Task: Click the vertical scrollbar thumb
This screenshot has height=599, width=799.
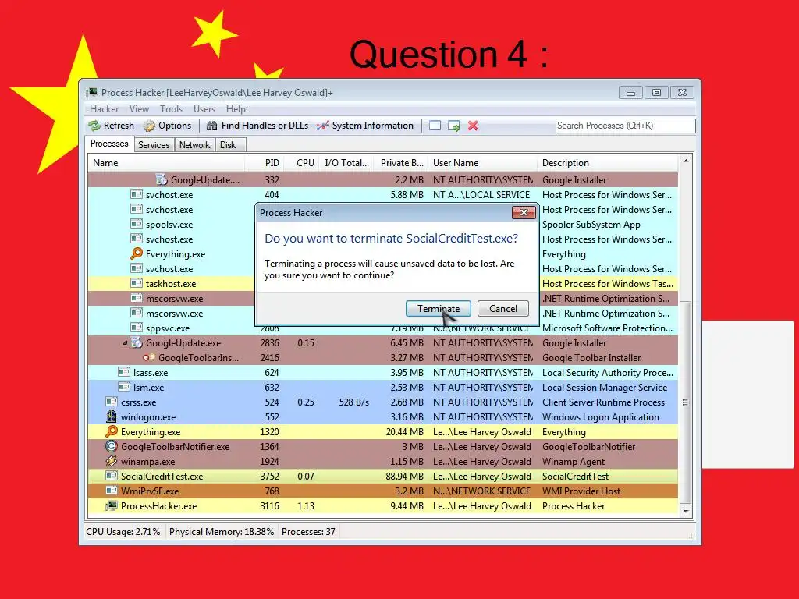Action: click(x=686, y=402)
